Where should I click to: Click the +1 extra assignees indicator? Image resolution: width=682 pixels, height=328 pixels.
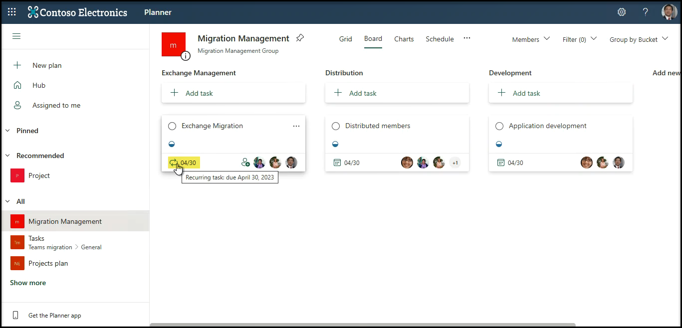pos(455,162)
